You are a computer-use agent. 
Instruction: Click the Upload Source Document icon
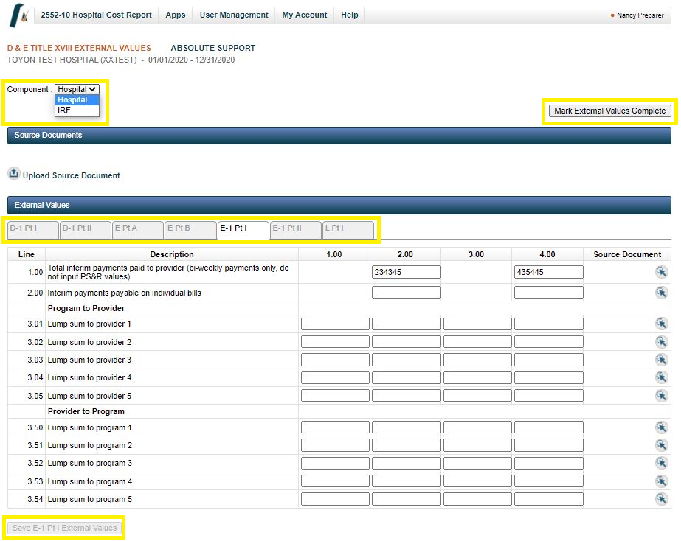(x=13, y=173)
